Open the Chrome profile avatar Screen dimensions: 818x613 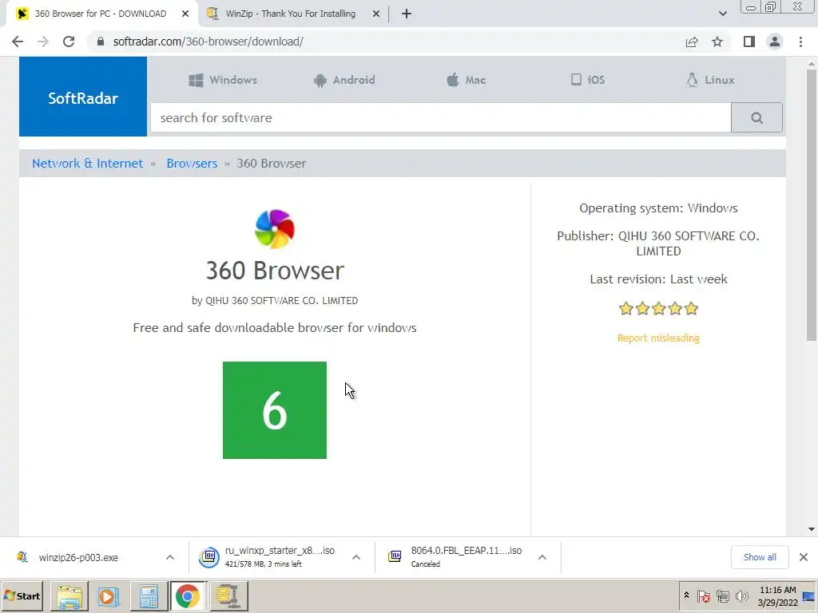[x=775, y=42]
